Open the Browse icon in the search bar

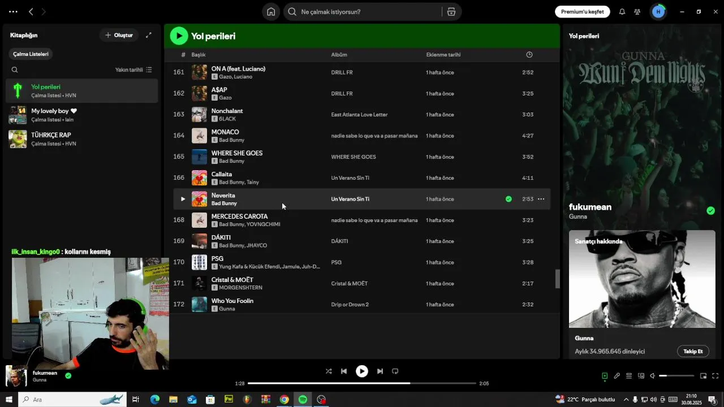coord(451,12)
